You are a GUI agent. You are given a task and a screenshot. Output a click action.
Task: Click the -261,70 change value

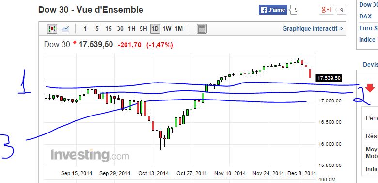click(129, 45)
